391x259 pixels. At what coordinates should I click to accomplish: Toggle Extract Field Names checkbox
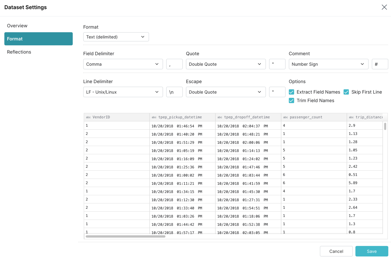pos(291,92)
